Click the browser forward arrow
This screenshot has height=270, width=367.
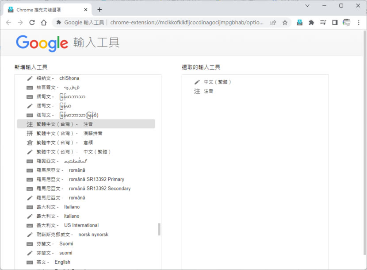20,23
